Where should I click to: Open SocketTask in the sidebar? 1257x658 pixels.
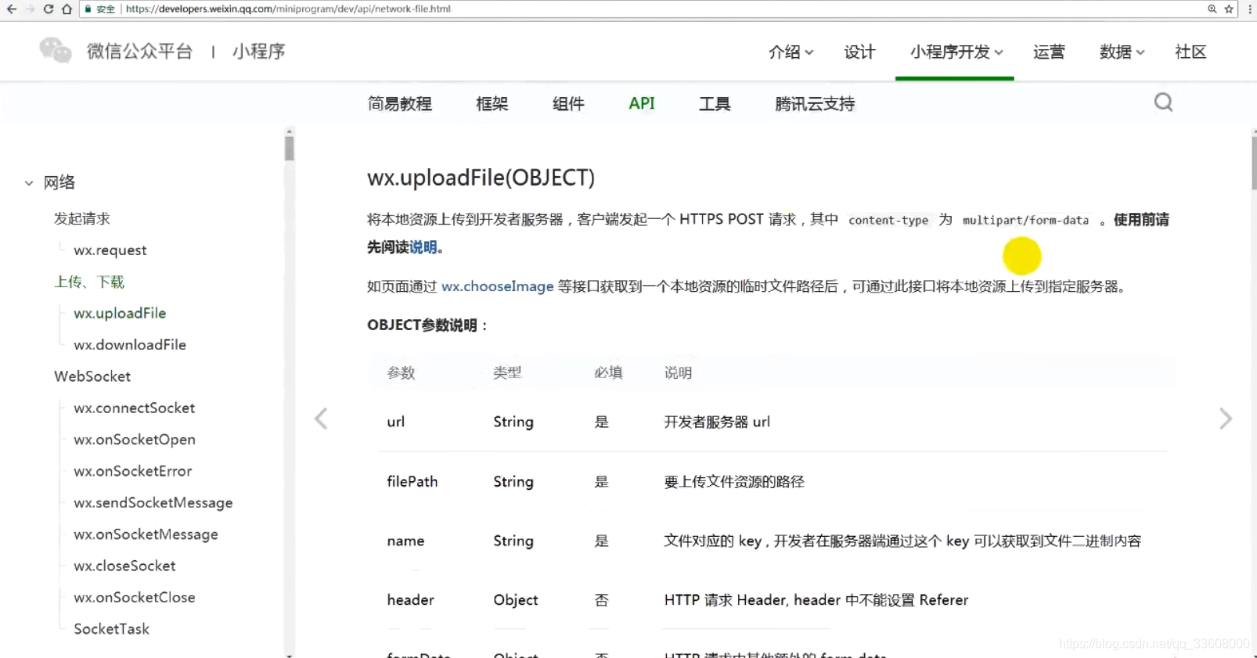point(111,629)
